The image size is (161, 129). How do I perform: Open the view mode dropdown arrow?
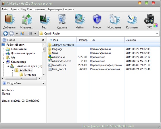(x=35, y=34)
